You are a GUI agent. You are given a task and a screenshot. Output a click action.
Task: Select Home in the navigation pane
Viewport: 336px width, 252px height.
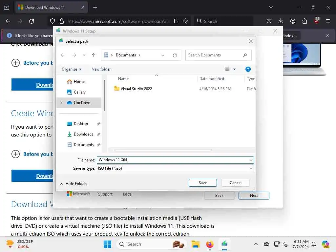point(79,82)
